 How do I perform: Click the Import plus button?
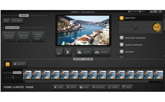click(x=20, y=64)
